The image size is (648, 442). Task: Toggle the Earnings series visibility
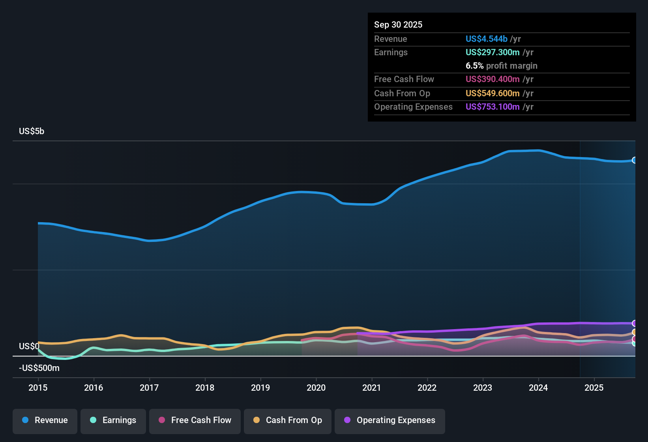(x=113, y=421)
